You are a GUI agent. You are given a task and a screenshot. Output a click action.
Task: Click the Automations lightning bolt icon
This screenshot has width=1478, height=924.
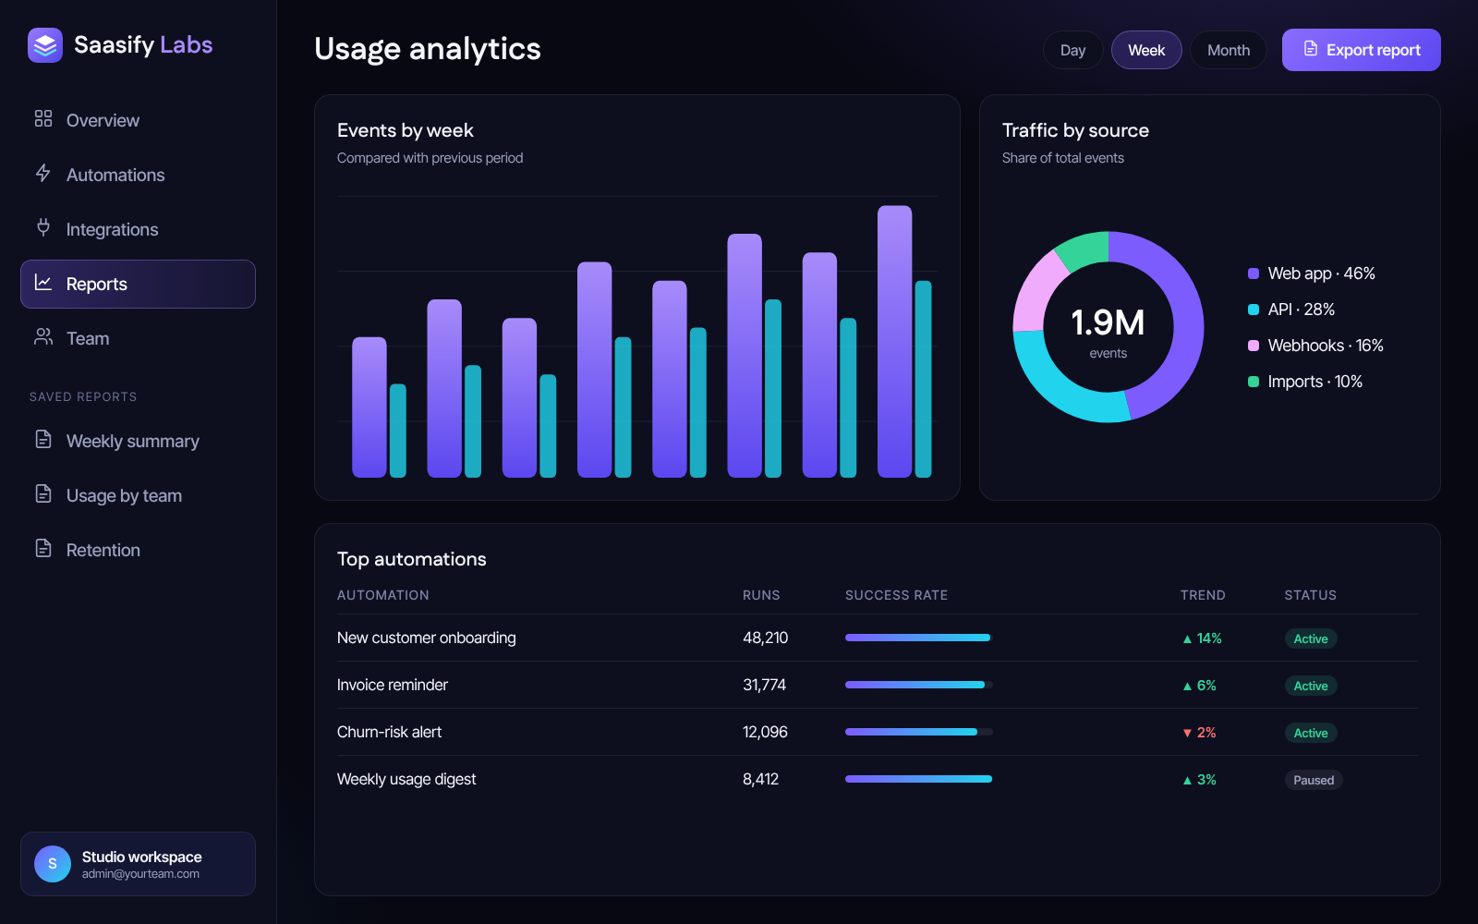tap(43, 173)
